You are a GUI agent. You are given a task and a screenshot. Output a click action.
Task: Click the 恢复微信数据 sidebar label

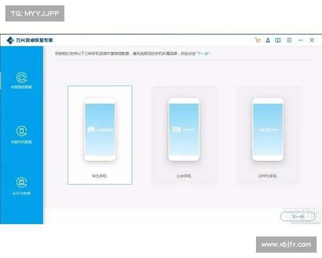coord(21,87)
